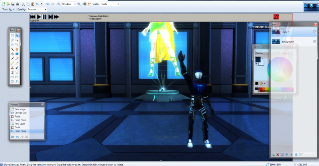319x166 pixels.
Task: Select the Zoom tool in Tools panel
Action: tap(17, 45)
